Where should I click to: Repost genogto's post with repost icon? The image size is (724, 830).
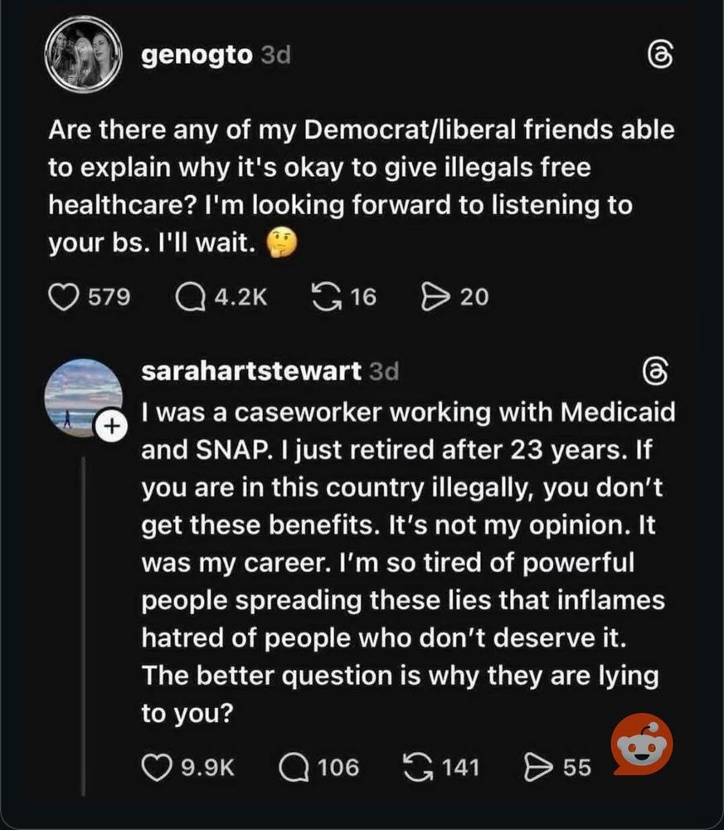326,297
